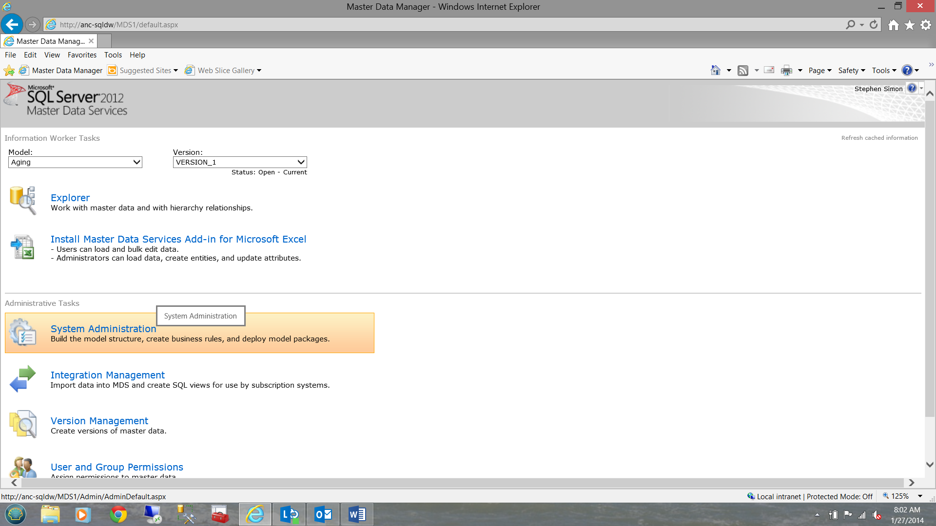Screen dimensions: 936x526
Task: Open the View menu
Action: [x=52, y=55]
